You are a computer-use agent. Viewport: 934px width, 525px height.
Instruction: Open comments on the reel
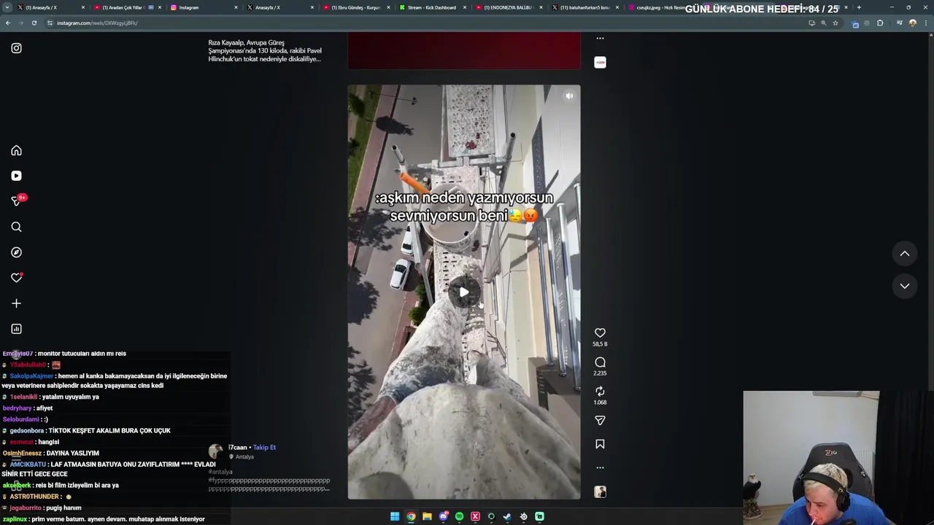[600, 362]
